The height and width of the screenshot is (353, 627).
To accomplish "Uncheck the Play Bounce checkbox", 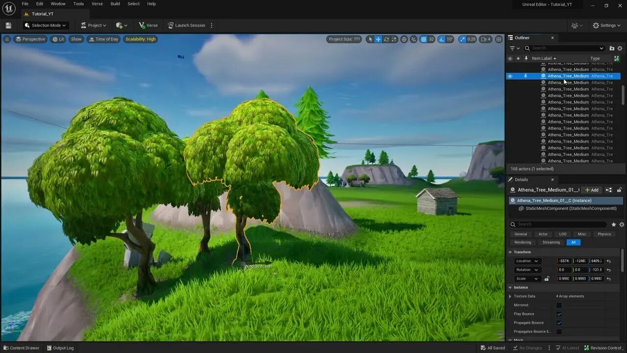I will pos(559,314).
